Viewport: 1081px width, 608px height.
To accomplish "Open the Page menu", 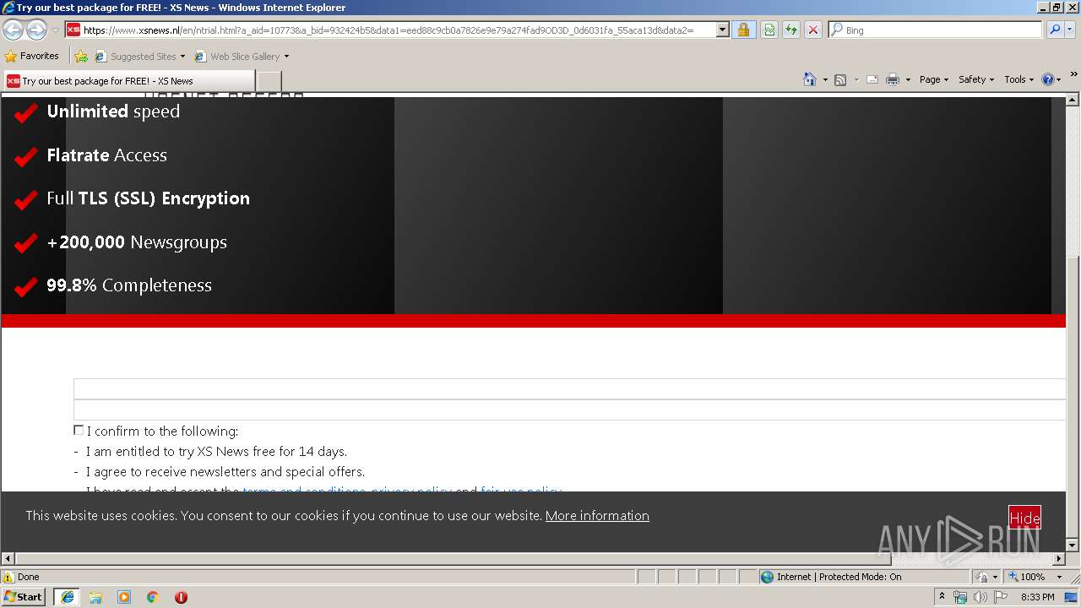I will pyautogui.click(x=934, y=79).
